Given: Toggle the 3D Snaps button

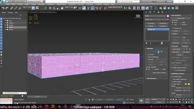Looking at the screenshot, I should (x=89, y=8).
